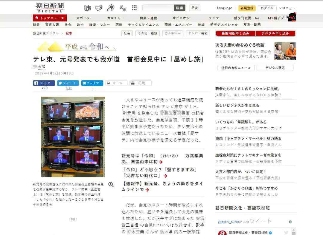Click the 令和 topic tag under headline
This screenshot has width=323, height=235.
tap(42, 67)
